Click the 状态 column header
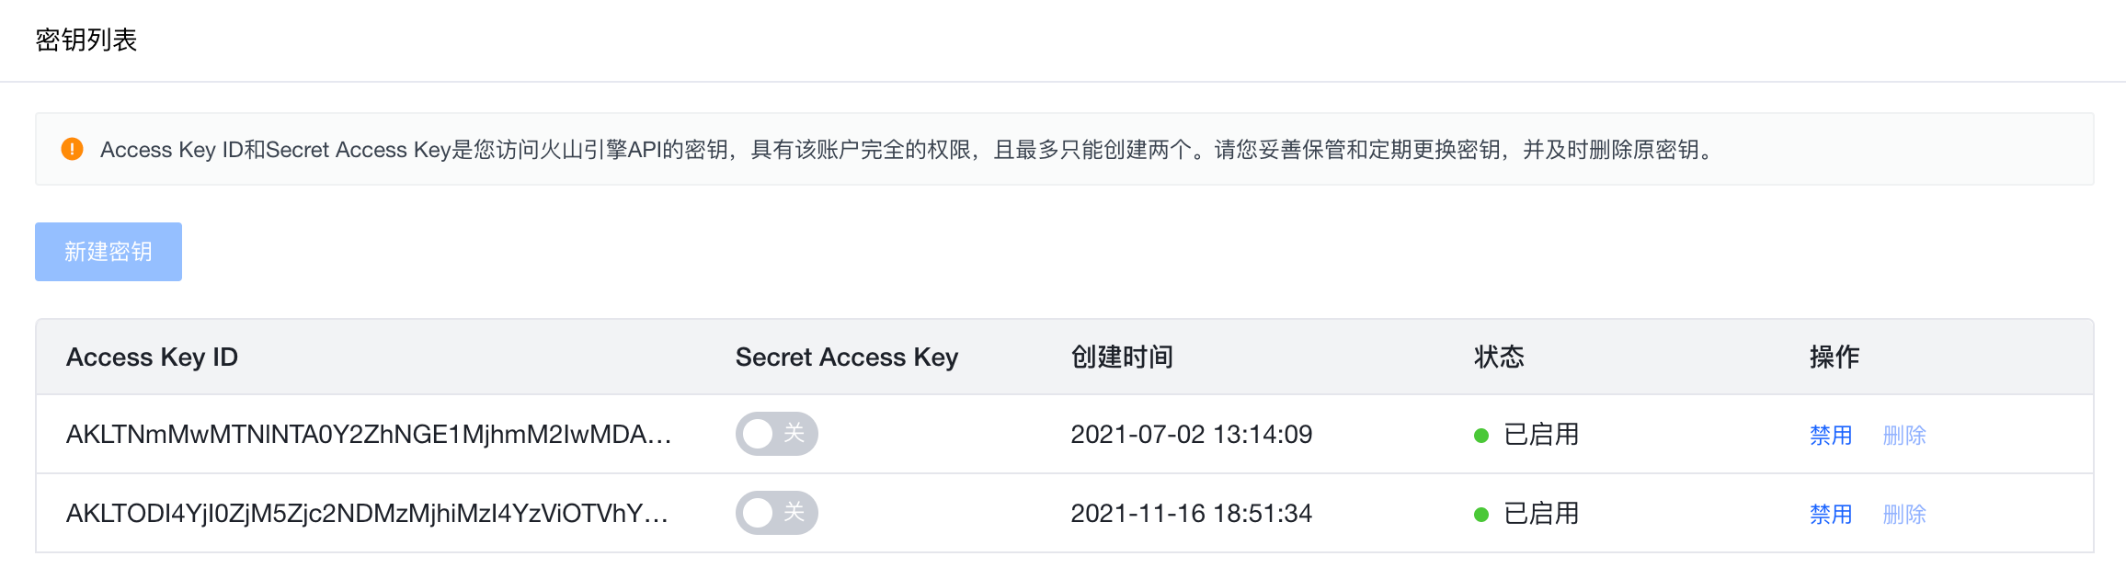The image size is (2126, 579). [x=1499, y=357]
